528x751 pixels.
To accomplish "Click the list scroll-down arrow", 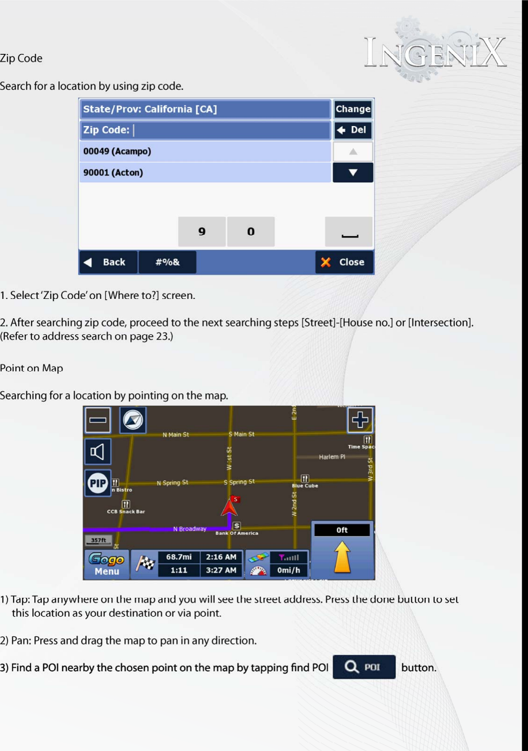I will [x=353, y=172].
